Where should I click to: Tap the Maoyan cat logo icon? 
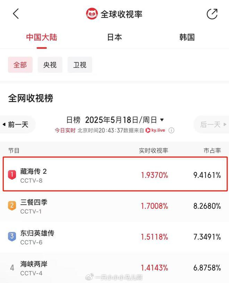(x=92, y=14)
